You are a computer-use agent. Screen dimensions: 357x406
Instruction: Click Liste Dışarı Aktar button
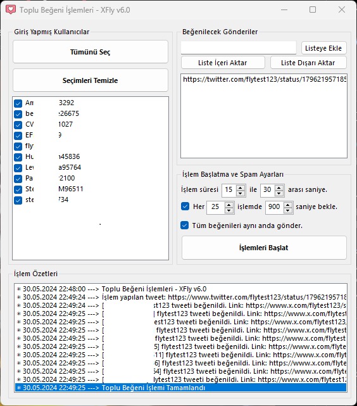(x=308, y=63)
